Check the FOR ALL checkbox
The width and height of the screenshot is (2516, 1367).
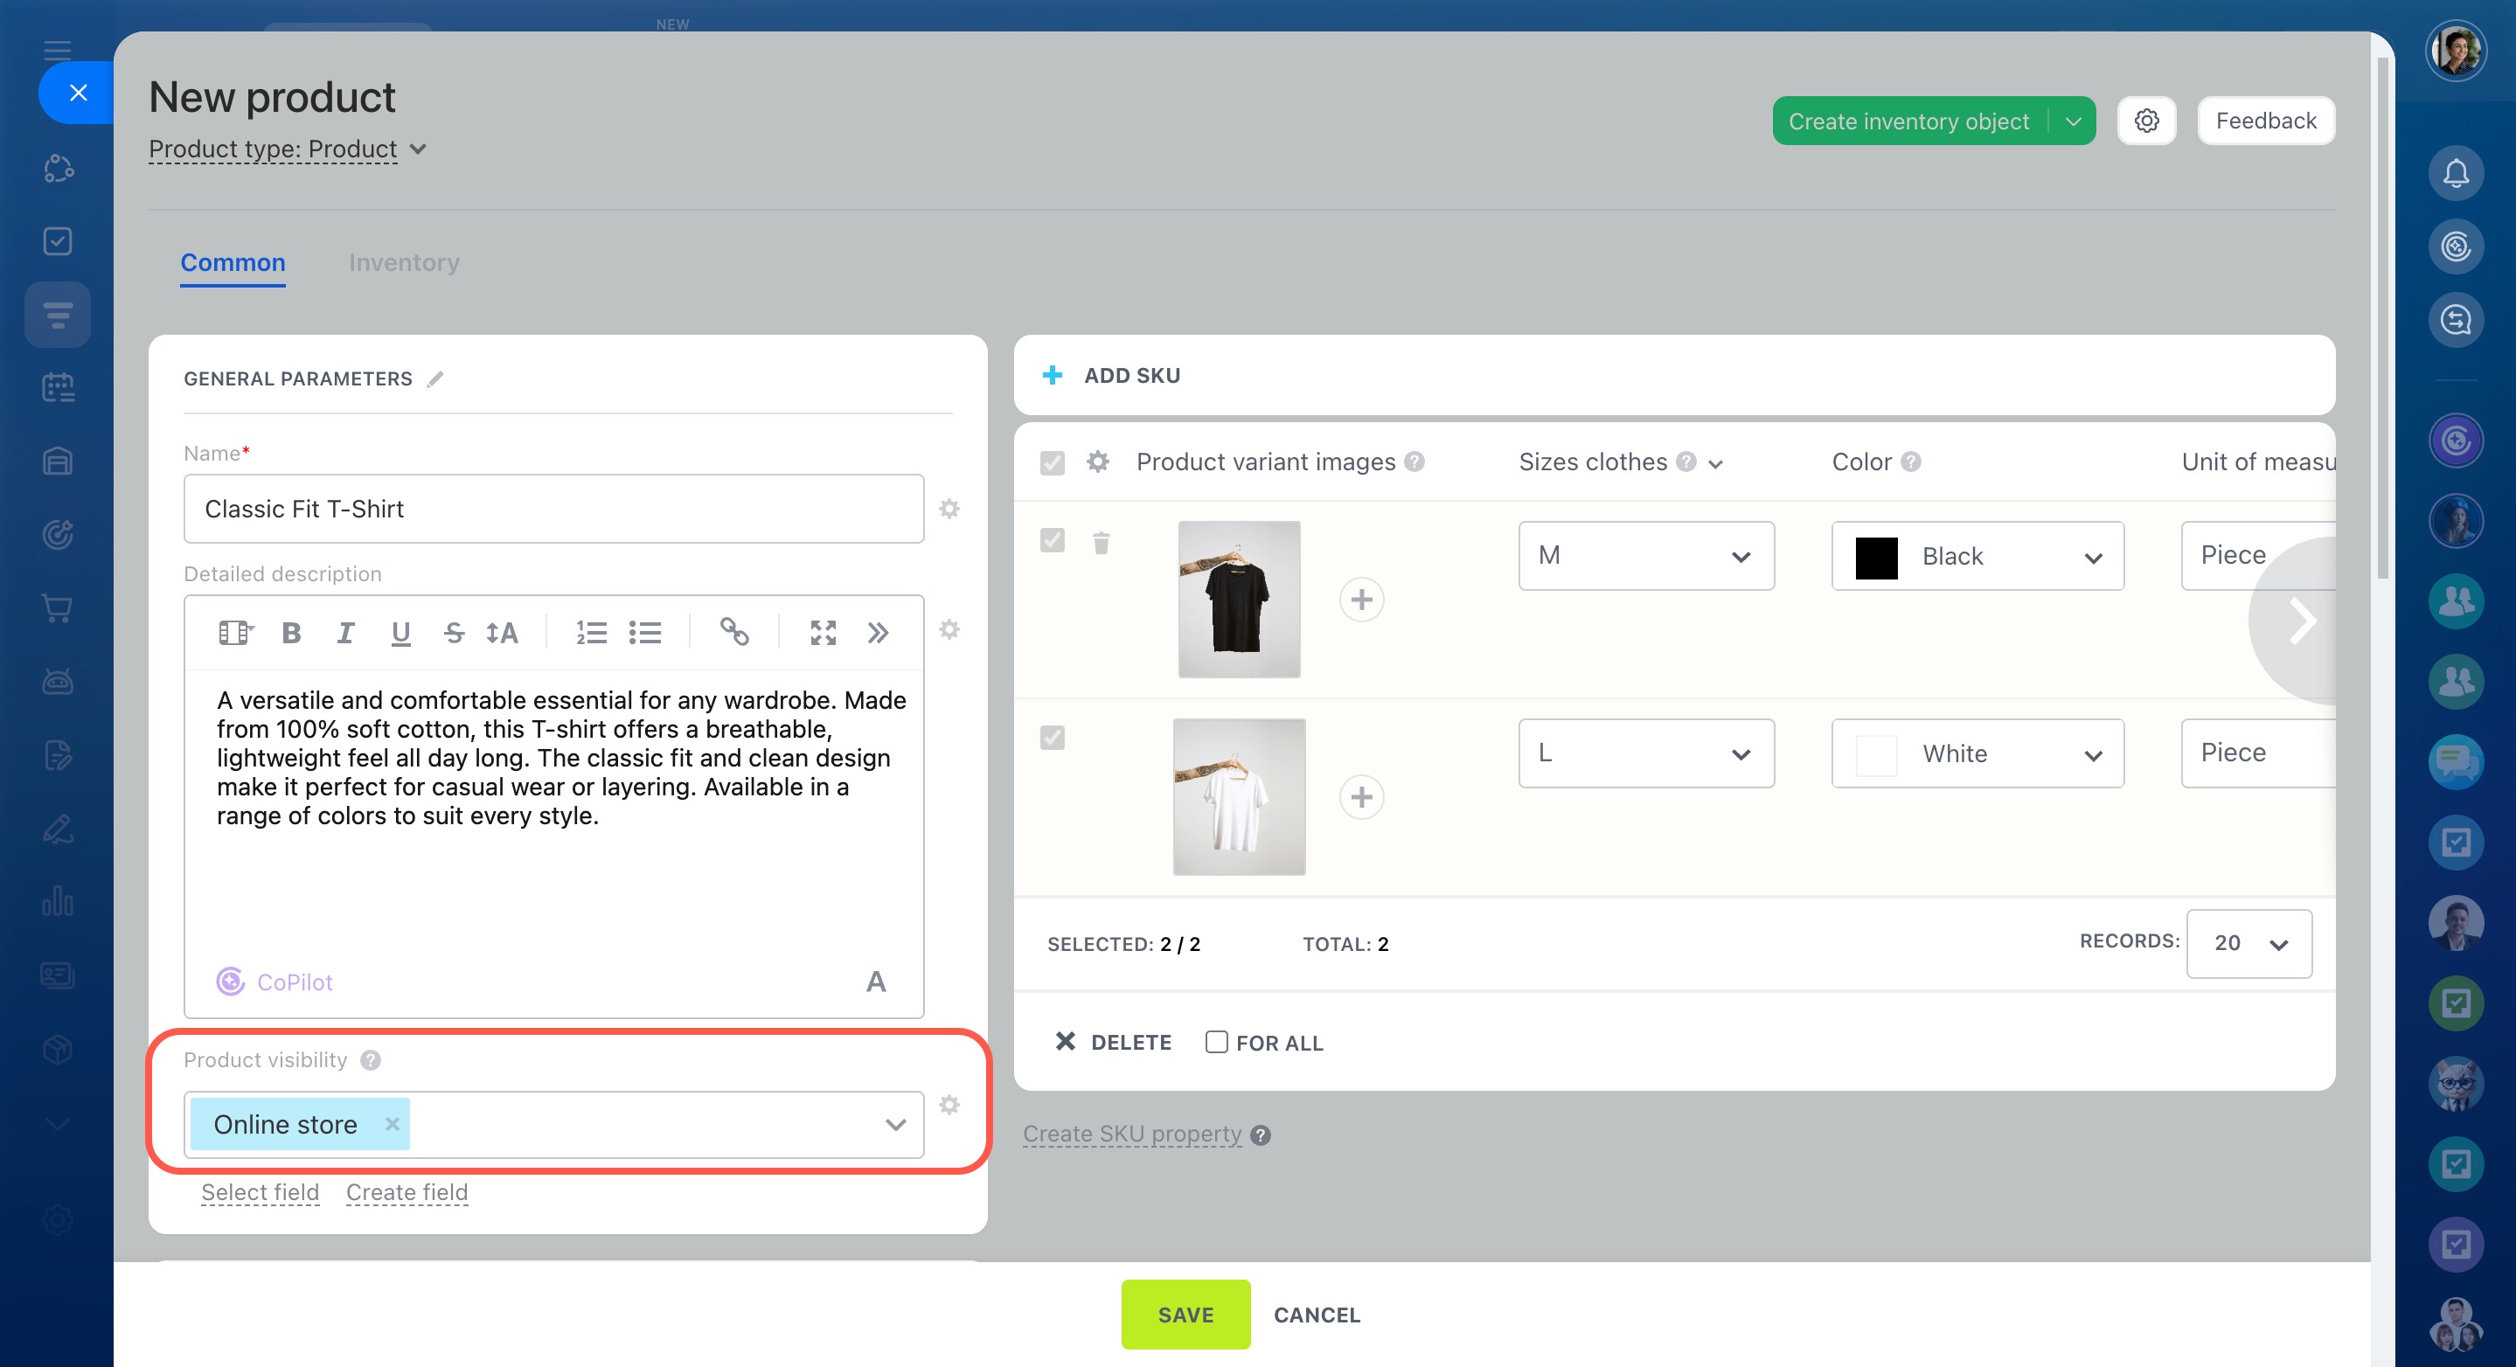(x=1216, y=1042)
